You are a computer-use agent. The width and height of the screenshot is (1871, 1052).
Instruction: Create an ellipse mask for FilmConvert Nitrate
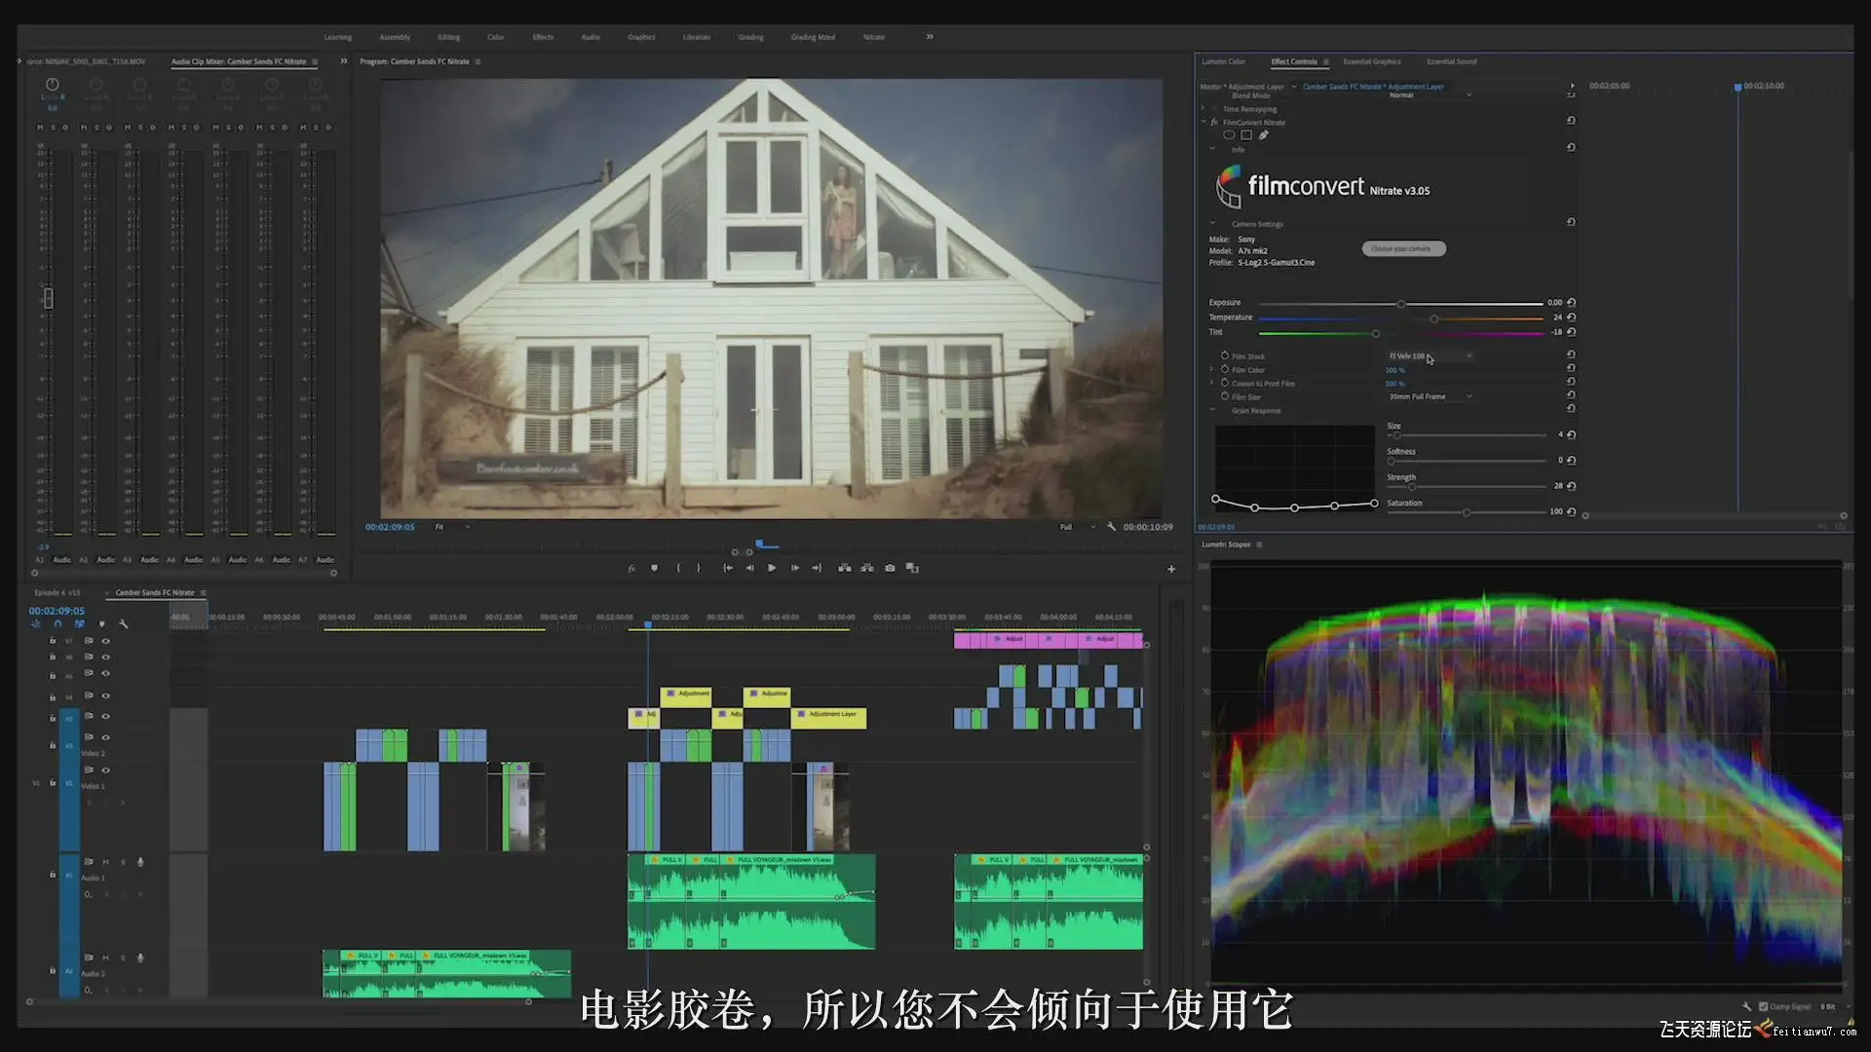coord(1229,135)
